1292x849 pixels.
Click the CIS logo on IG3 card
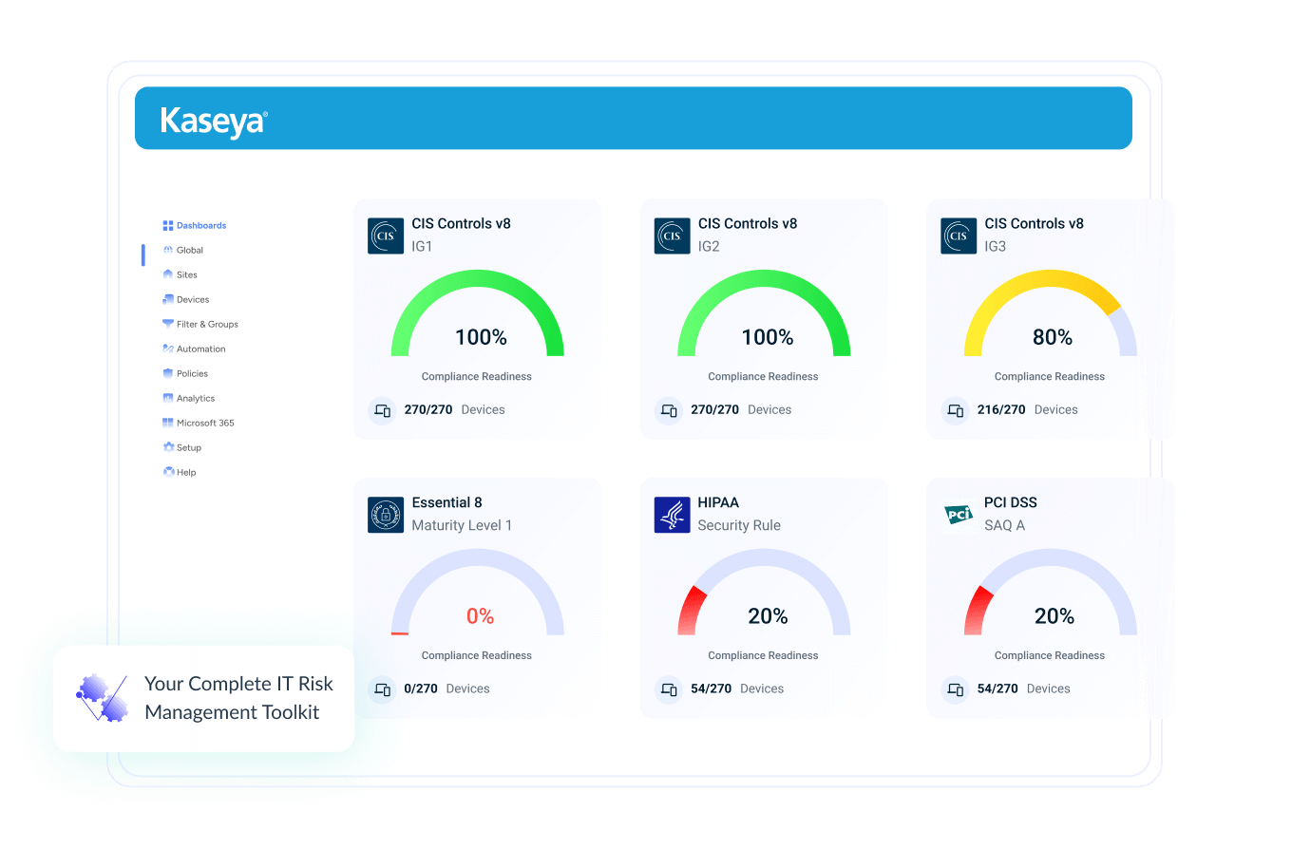click(959, 236)
